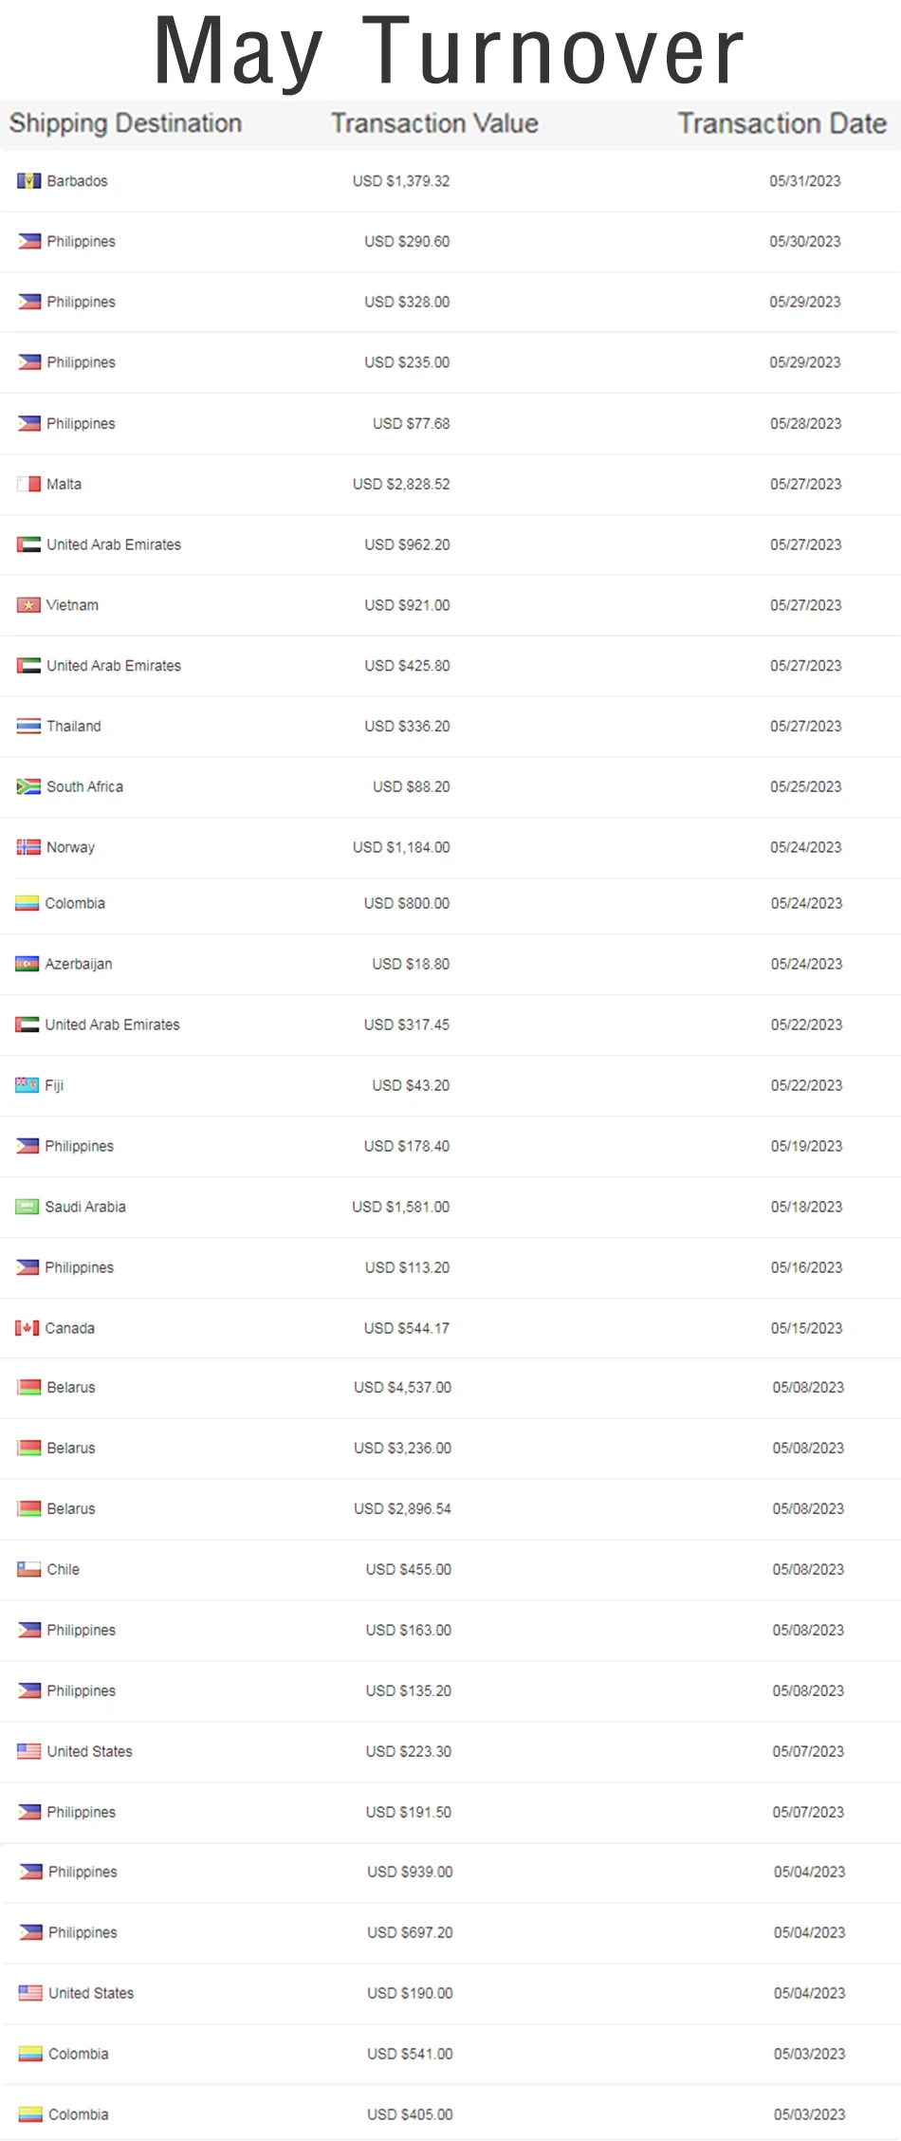Viewport: 901px width, 2141px height.
Task: Click the 05/31/2023 transaction date
Action: [805, 180]
